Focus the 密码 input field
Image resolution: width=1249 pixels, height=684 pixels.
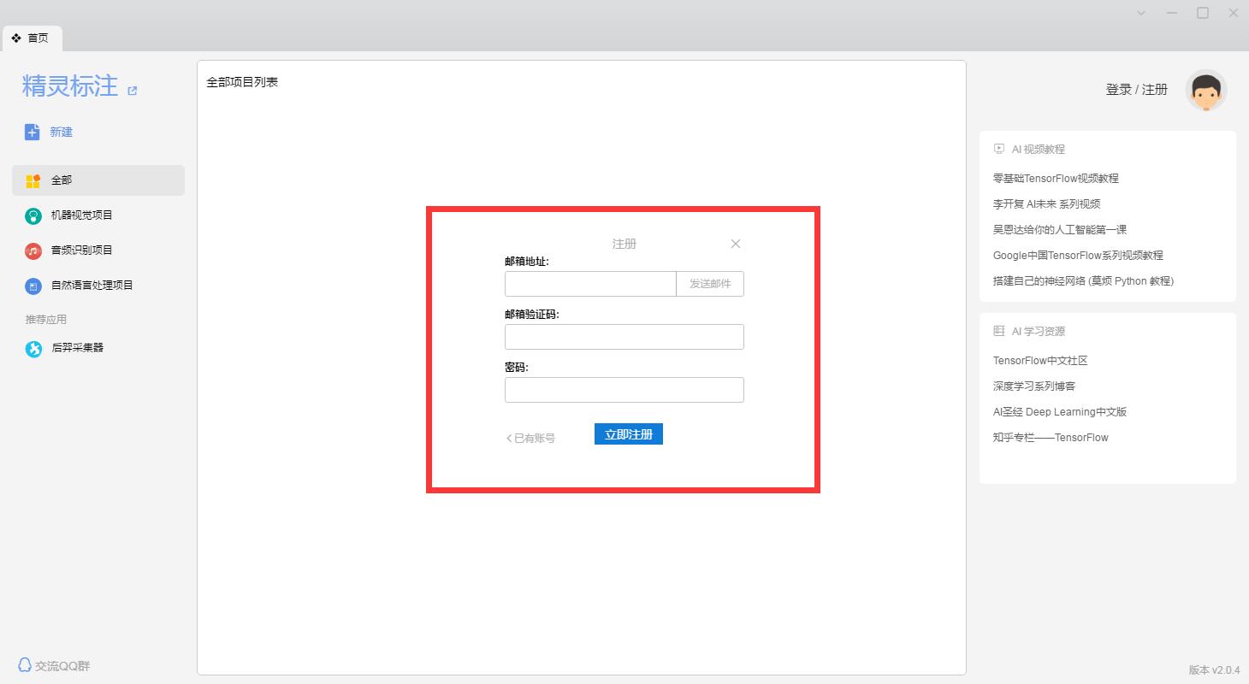[x=624, y=390]
